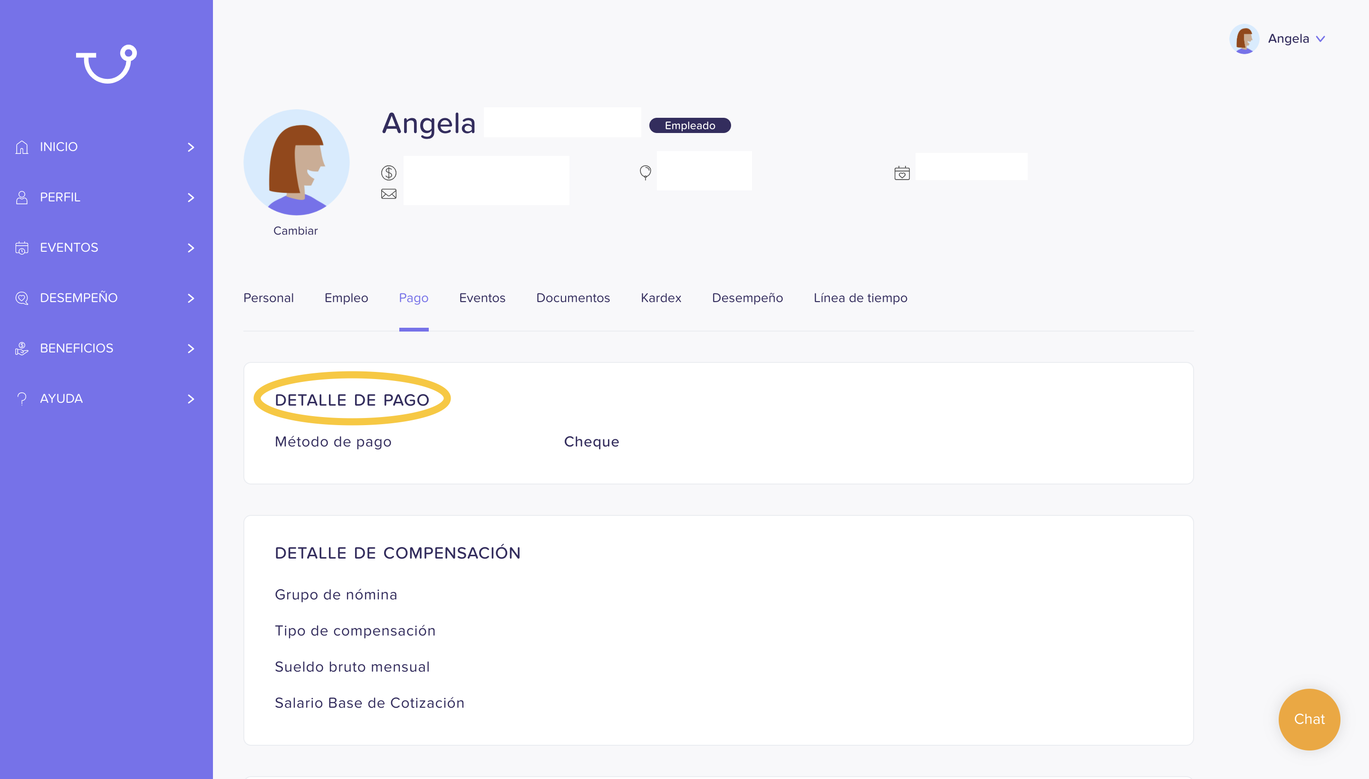1369x779 pixels.
Task: Click the AYUDA question mark icon
Action: 21,399
